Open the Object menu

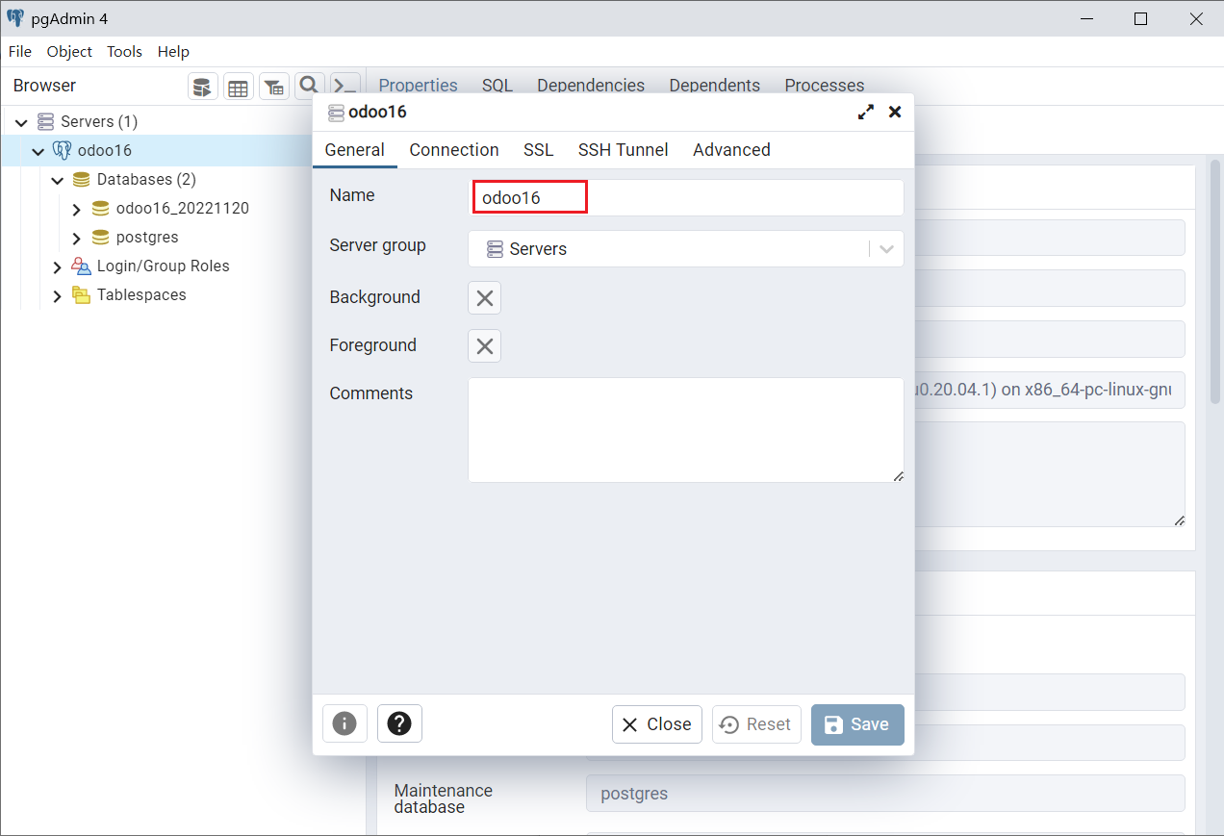pyautogui.click(x=69, y=52)
